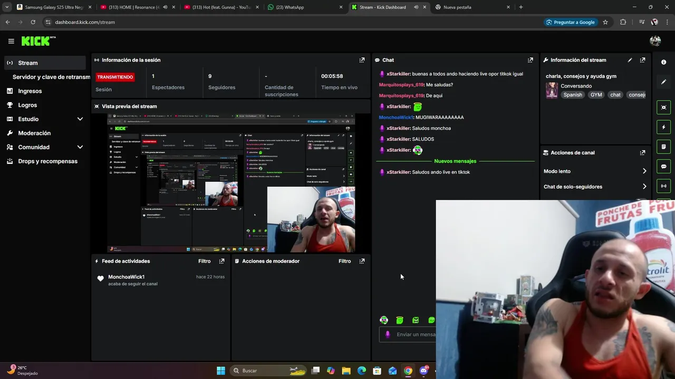675x379 pixels.
Task: Click Marquitosplays_619 username in Me saludas message
Action: (x=401, y=85)
